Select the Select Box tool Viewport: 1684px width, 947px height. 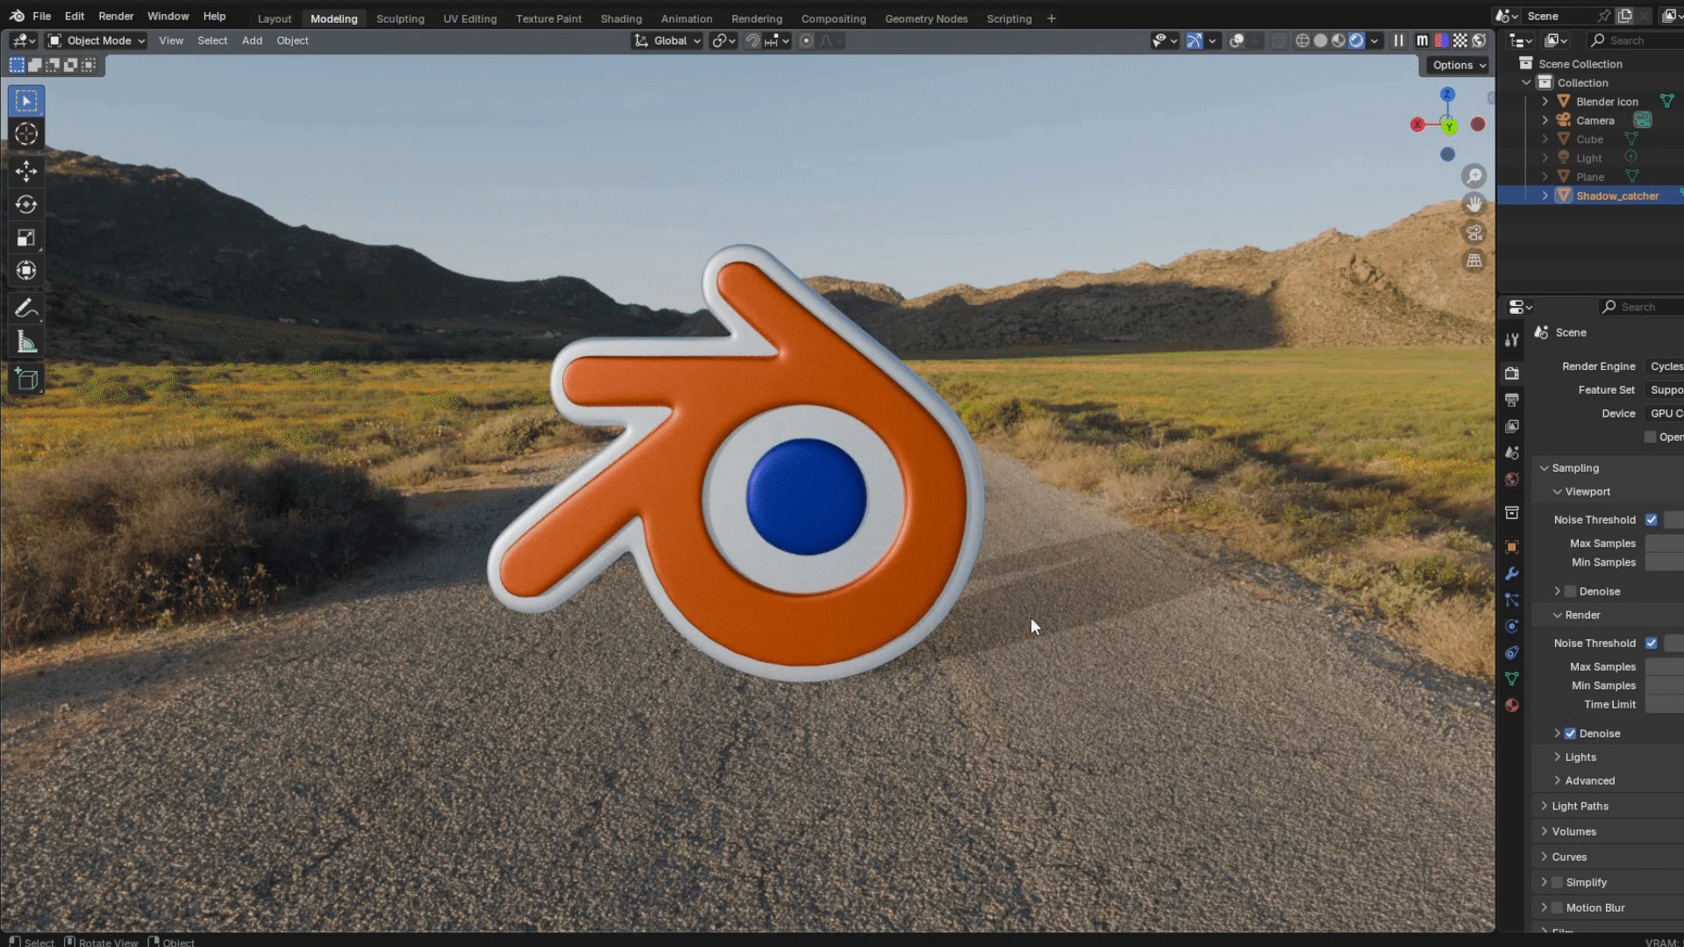click(26, 101)
